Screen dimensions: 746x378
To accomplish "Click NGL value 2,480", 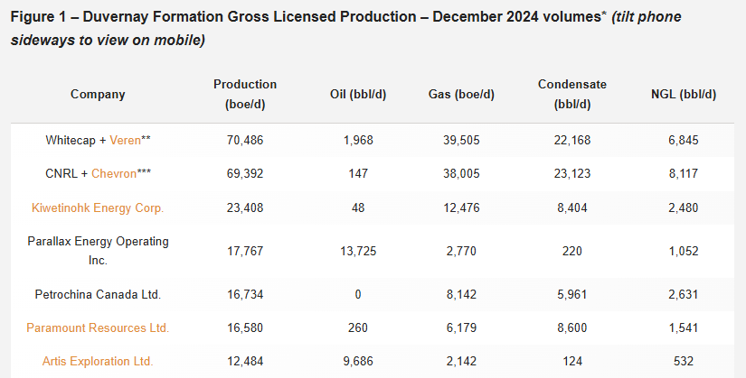I will pyautogui.click(x=684, y=208).
